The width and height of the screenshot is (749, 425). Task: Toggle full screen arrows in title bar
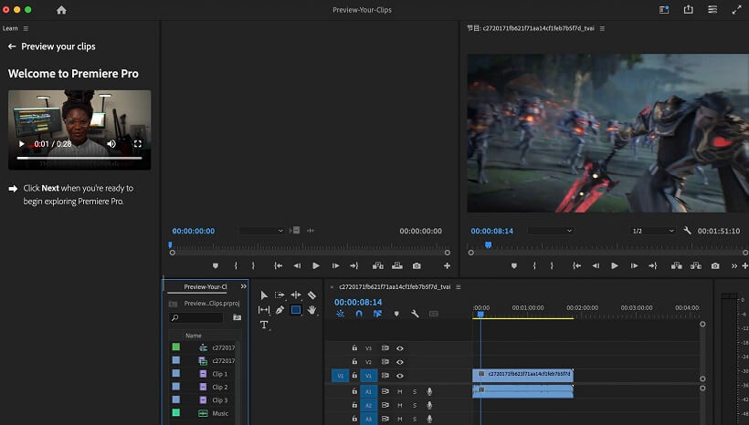736,9
